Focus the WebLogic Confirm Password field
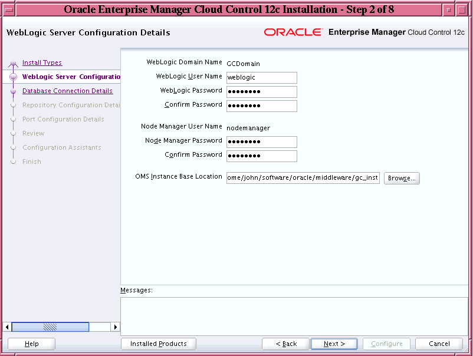473x356 pixels. pyautogui.click(x=261, y=106)
